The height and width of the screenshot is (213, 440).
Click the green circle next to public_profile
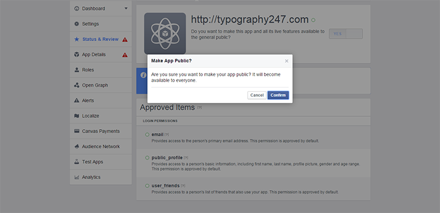point(147,158)
